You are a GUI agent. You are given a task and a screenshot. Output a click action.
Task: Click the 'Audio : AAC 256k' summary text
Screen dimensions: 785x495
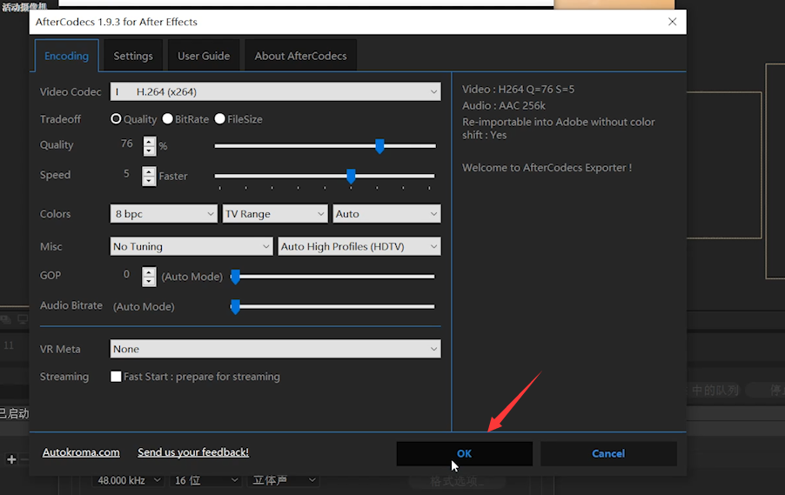[x=504, y=105]
